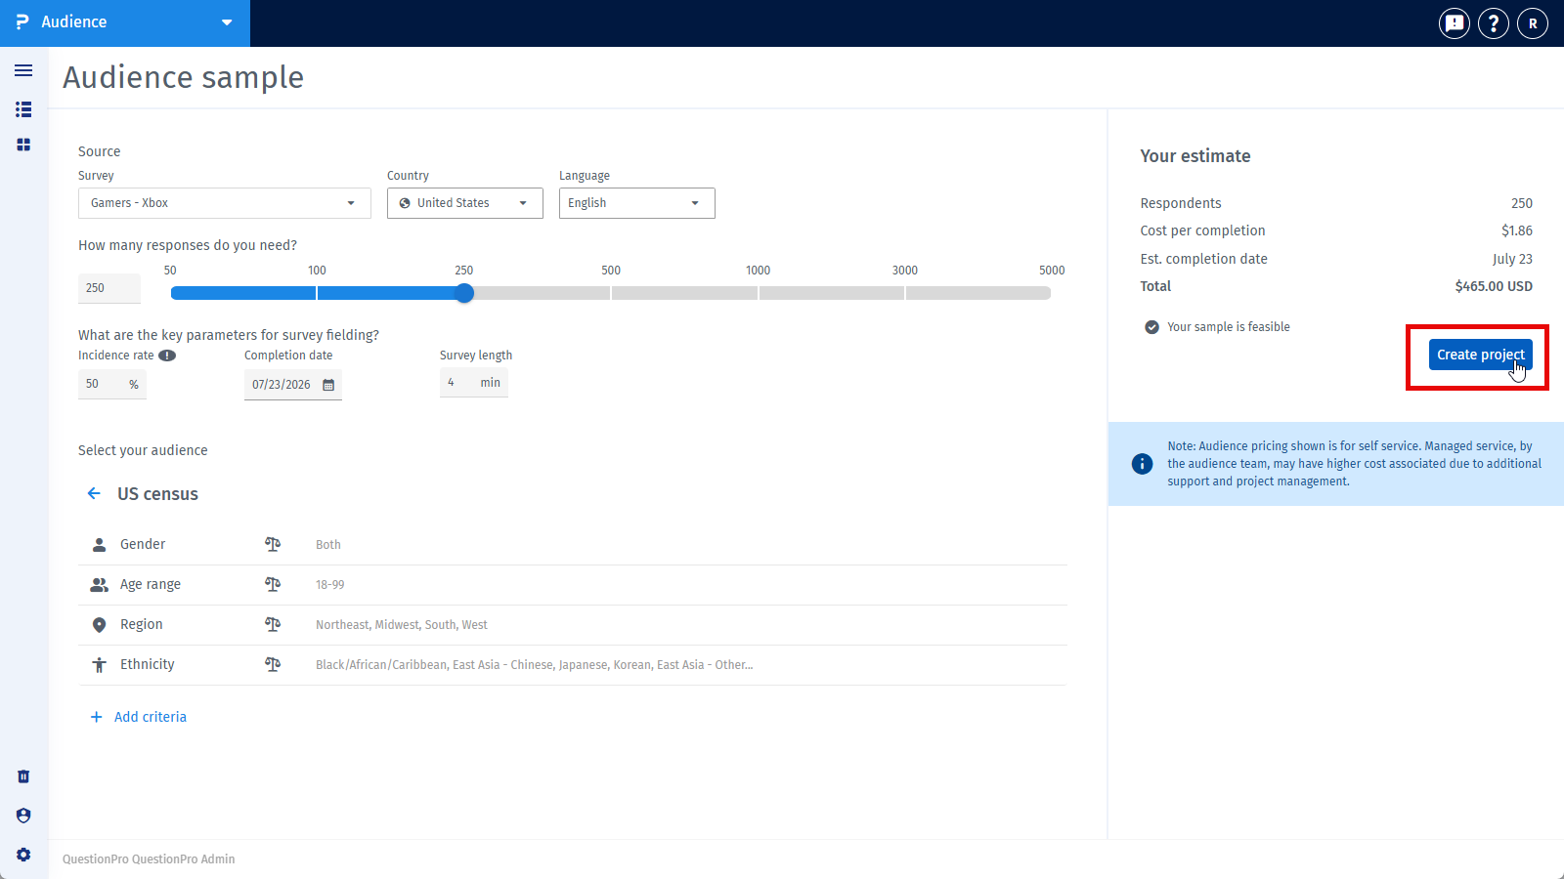Open the account shield sidebar icon

23,816
